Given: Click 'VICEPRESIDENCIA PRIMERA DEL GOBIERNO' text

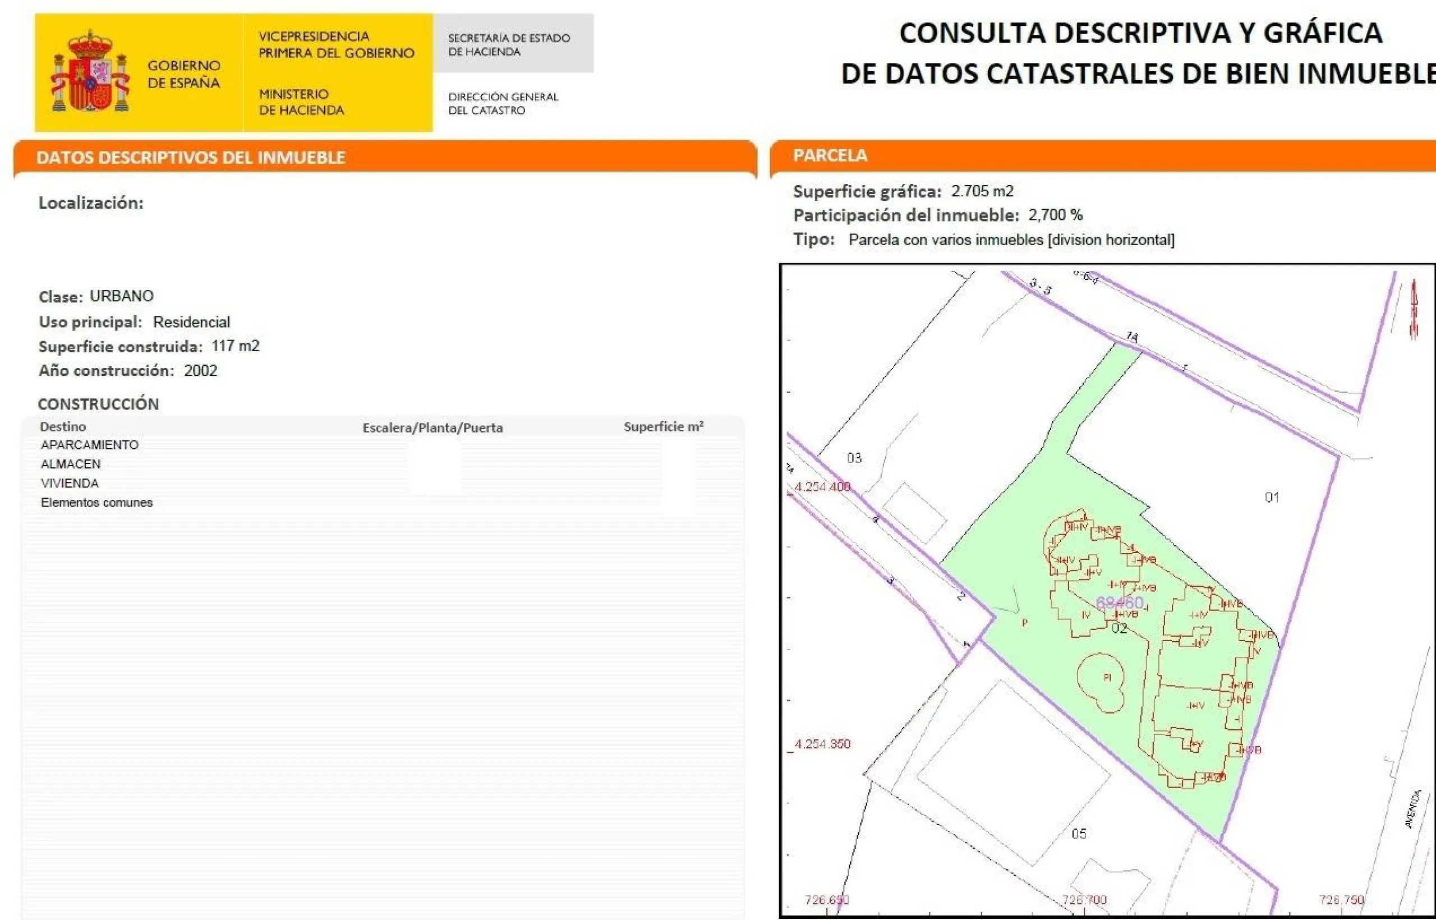Looking at the screenshot, I should click(x=337, y=45).
